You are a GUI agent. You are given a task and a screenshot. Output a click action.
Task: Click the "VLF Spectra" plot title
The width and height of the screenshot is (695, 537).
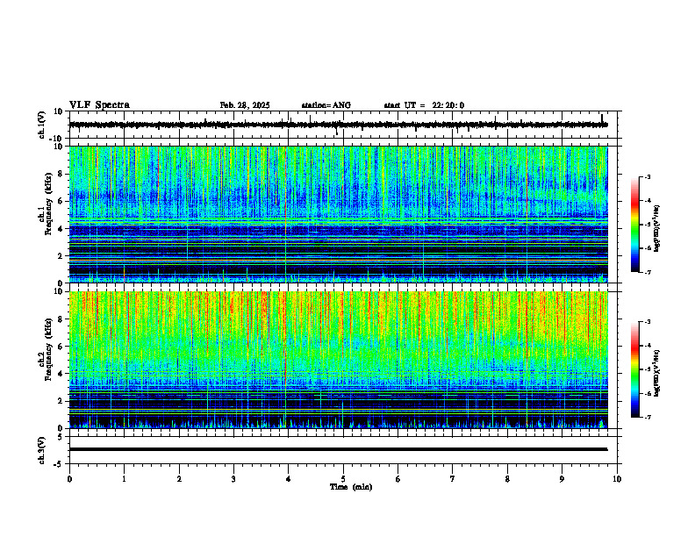(99, 105)
